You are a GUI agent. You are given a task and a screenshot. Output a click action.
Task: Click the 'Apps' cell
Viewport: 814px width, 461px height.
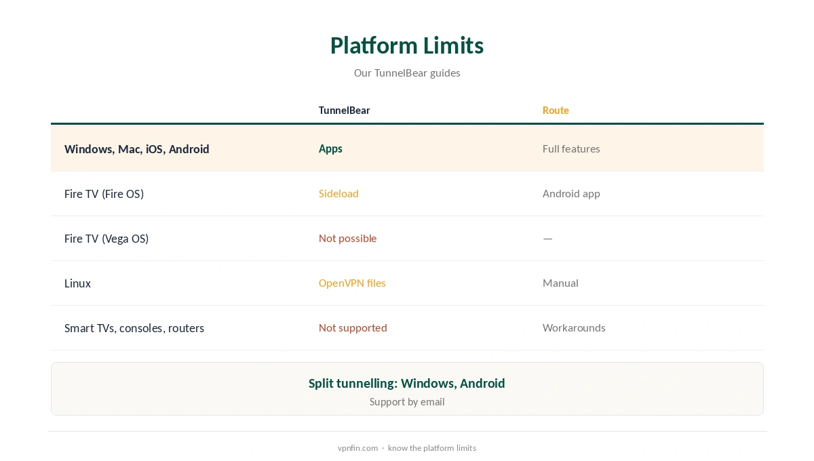click(330, 148)
